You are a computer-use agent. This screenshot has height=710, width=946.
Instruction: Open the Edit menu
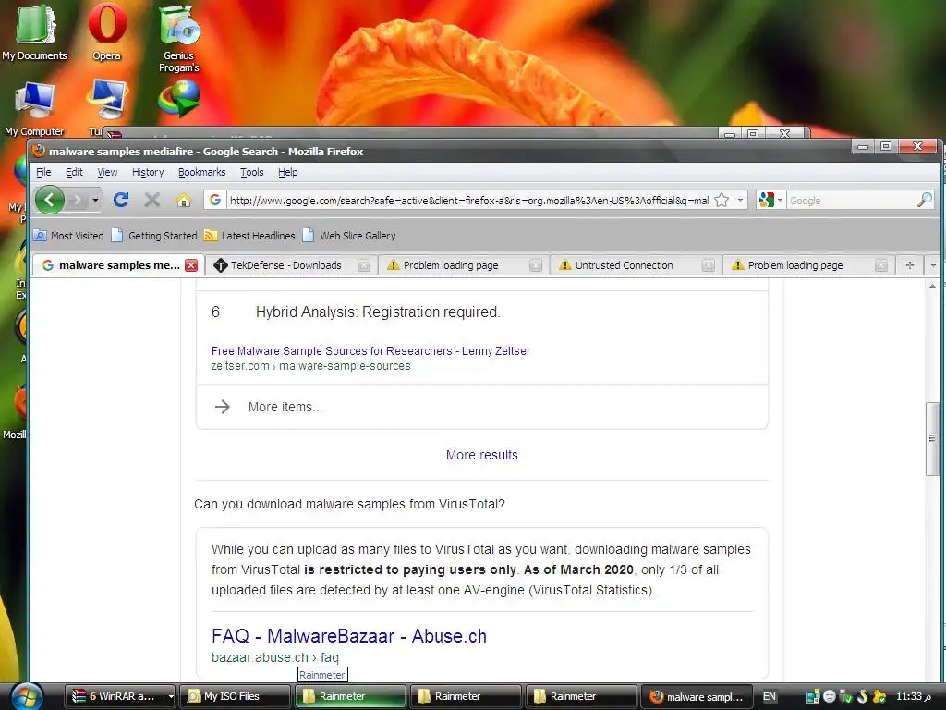pos(74,172)
